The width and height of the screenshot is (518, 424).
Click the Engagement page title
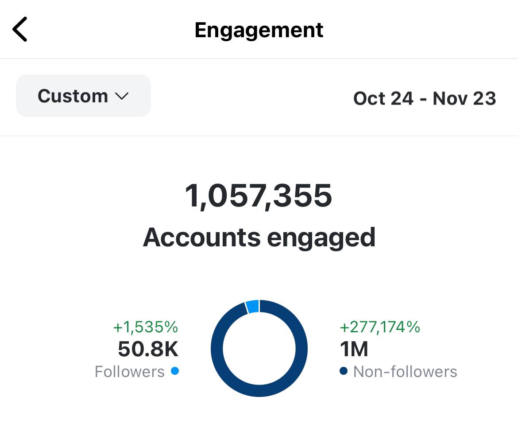pyautogui.click(x=259, y=30)
